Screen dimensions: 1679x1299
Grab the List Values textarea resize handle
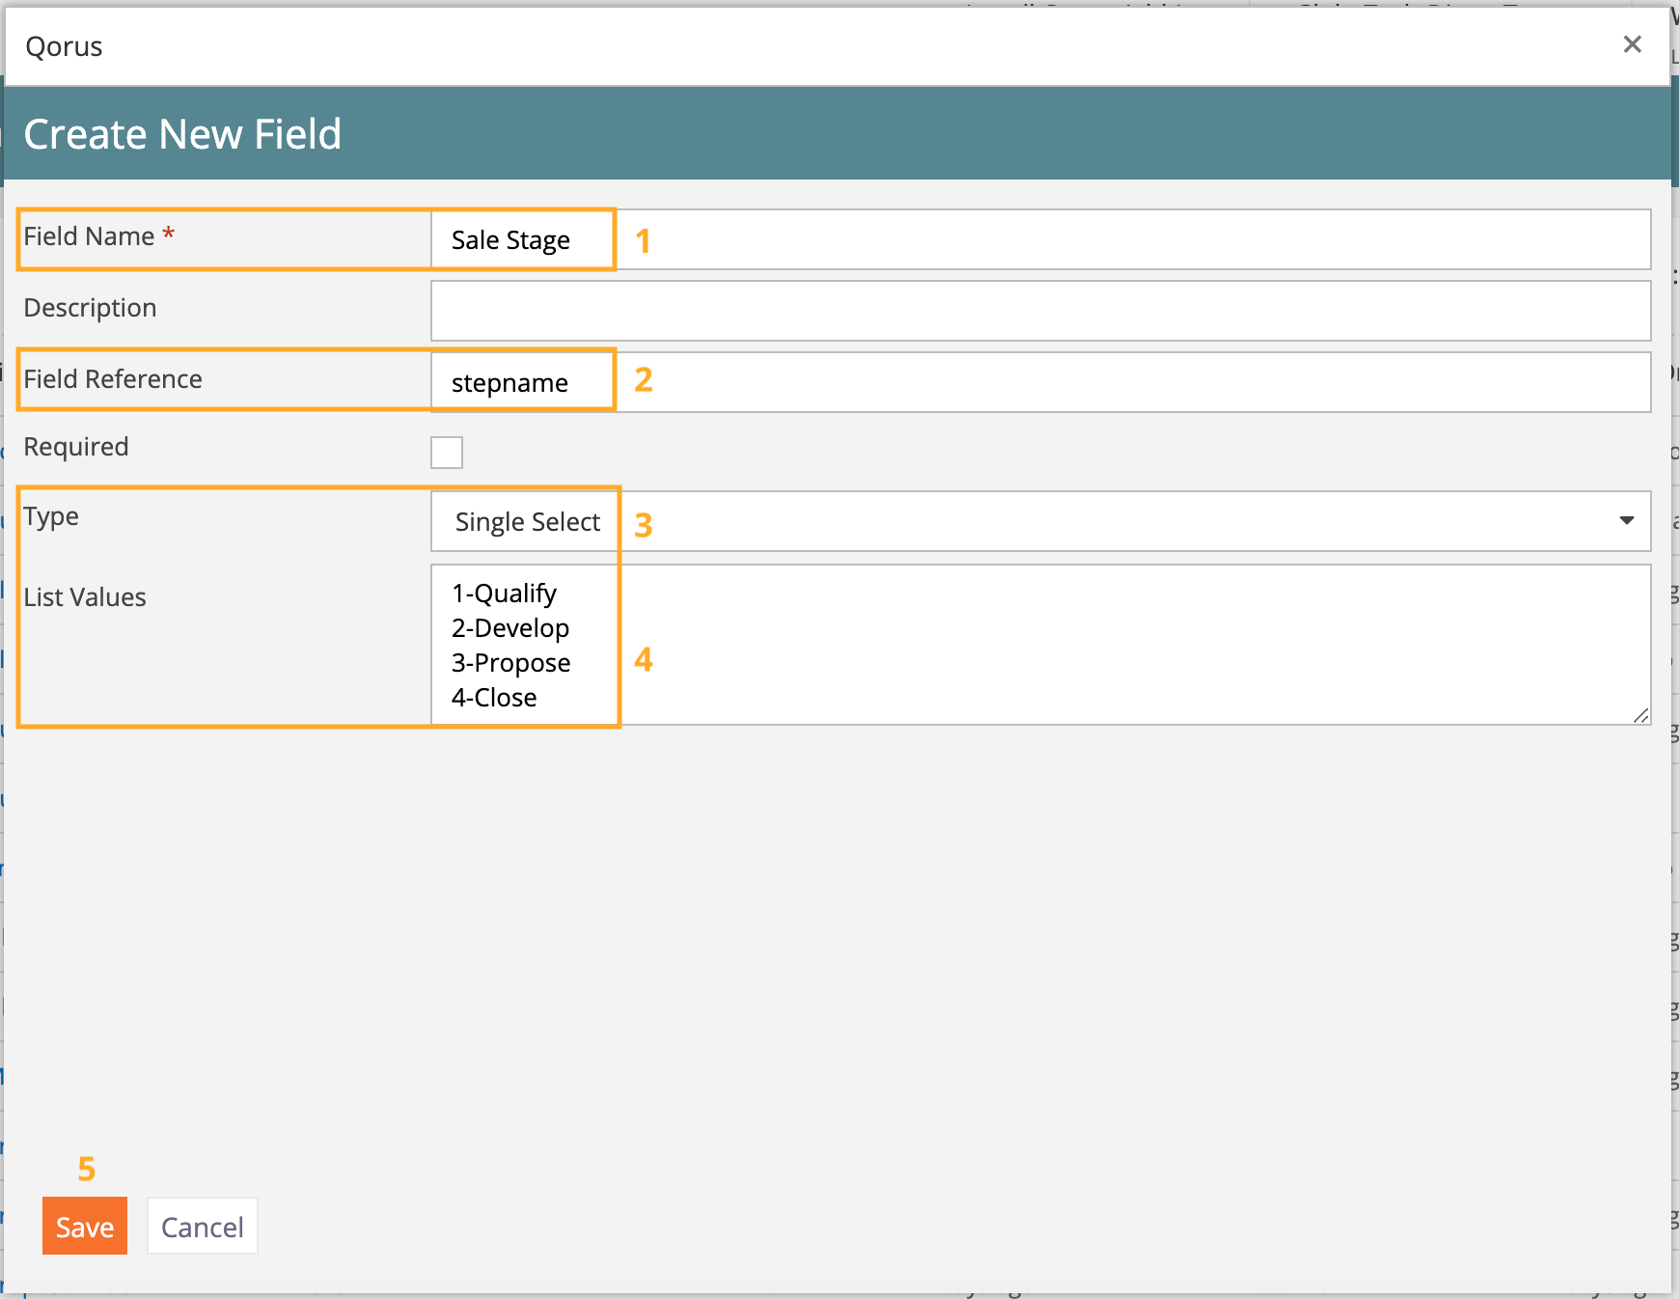click(x=1640, y=715)
